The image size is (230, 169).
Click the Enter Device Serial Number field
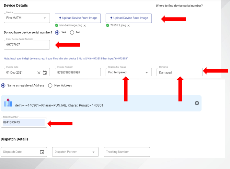[27, 45]
